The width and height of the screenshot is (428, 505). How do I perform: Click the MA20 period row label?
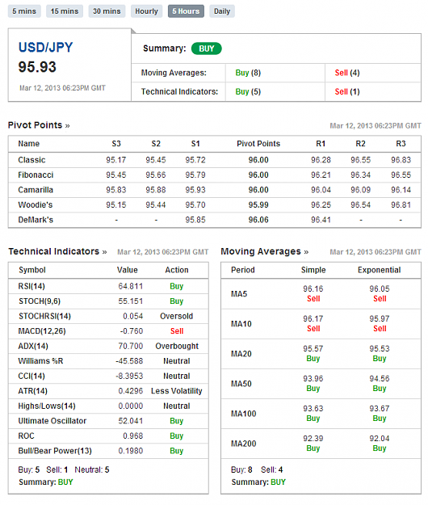tap(241, 354)
